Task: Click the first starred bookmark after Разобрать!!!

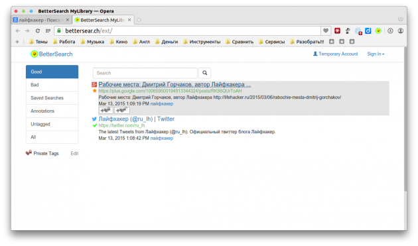Action: [x=332, y=42]
